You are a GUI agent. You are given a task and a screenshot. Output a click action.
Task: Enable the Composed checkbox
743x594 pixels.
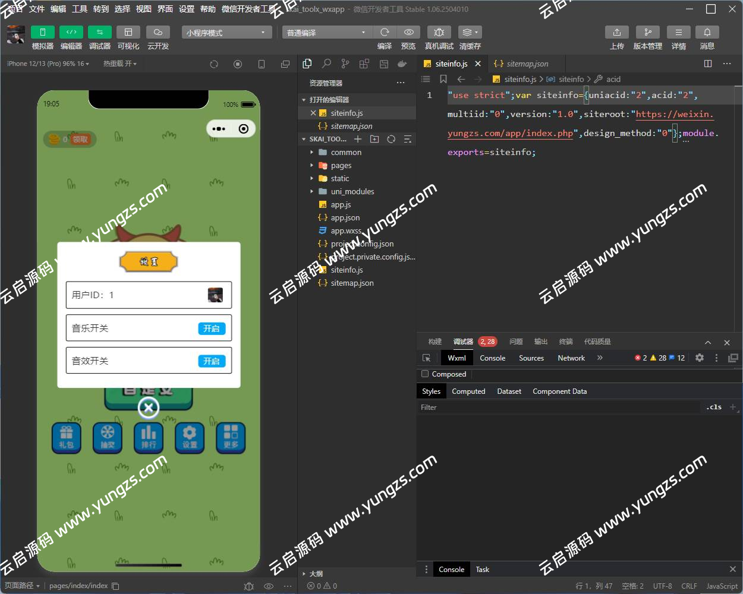425,374
